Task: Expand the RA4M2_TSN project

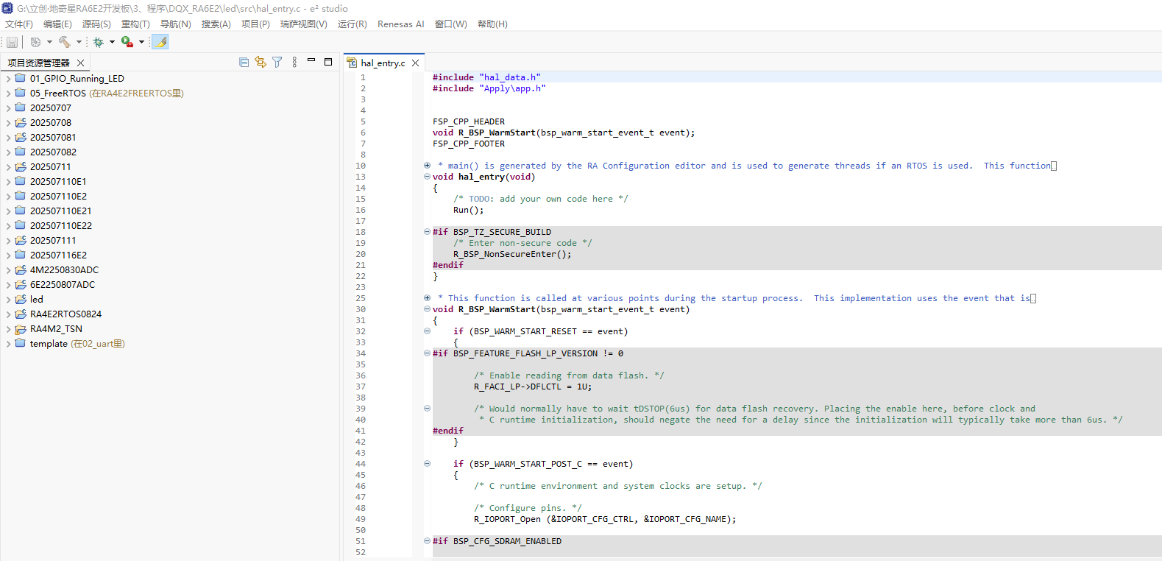Action: point(8,329)
